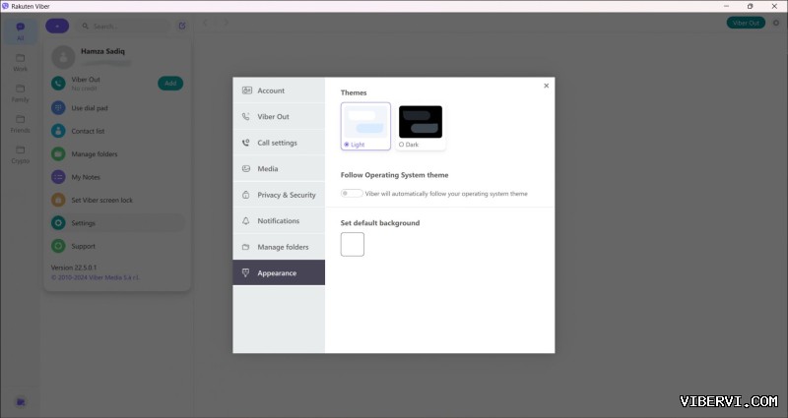Click the Dark theme preview thumbnail
Image resolution: width=788 pixels, height=418 pixels.
(x=421, y=122)
